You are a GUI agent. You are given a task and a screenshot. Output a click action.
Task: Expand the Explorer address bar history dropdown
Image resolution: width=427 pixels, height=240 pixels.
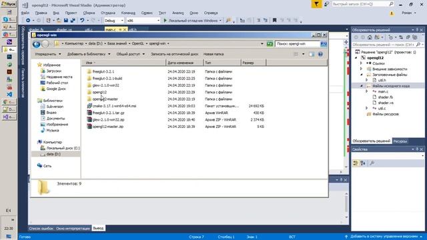[262, 44]
